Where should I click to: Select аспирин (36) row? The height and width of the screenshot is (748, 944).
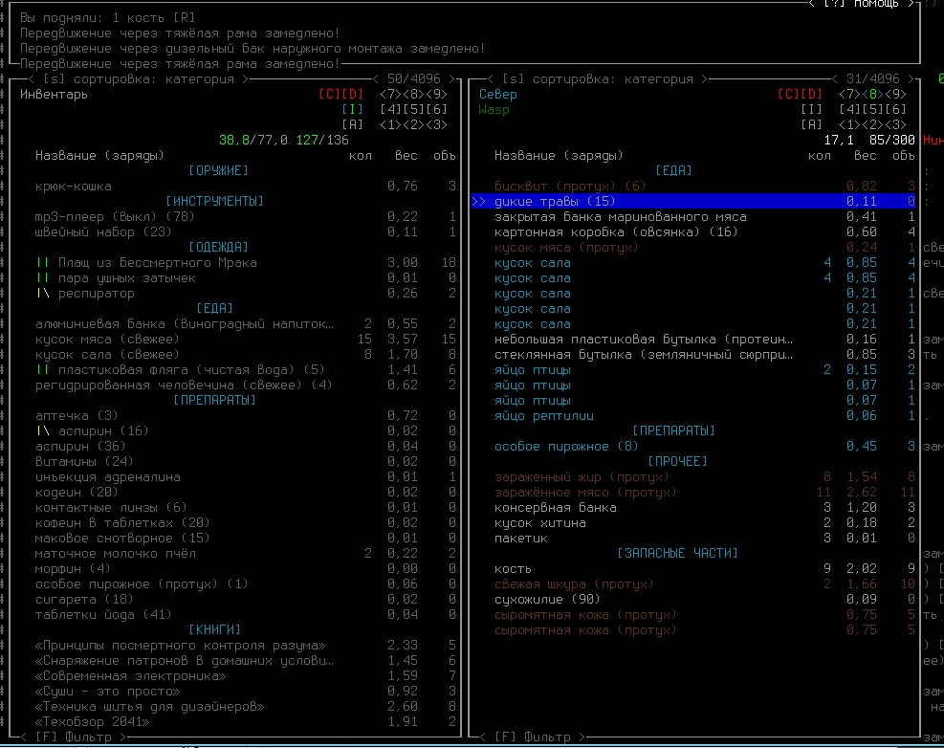click(x=246, y=447)
